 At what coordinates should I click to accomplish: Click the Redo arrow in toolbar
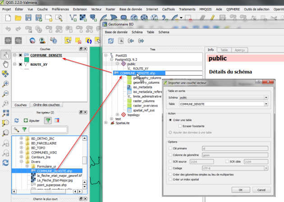[18, 29]
